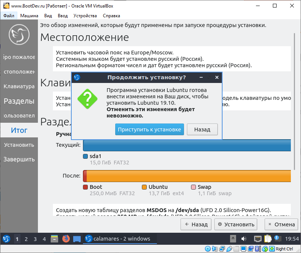Open the notification alert tray icon
The width and height of the screenshot is (301, 253).
278,239
